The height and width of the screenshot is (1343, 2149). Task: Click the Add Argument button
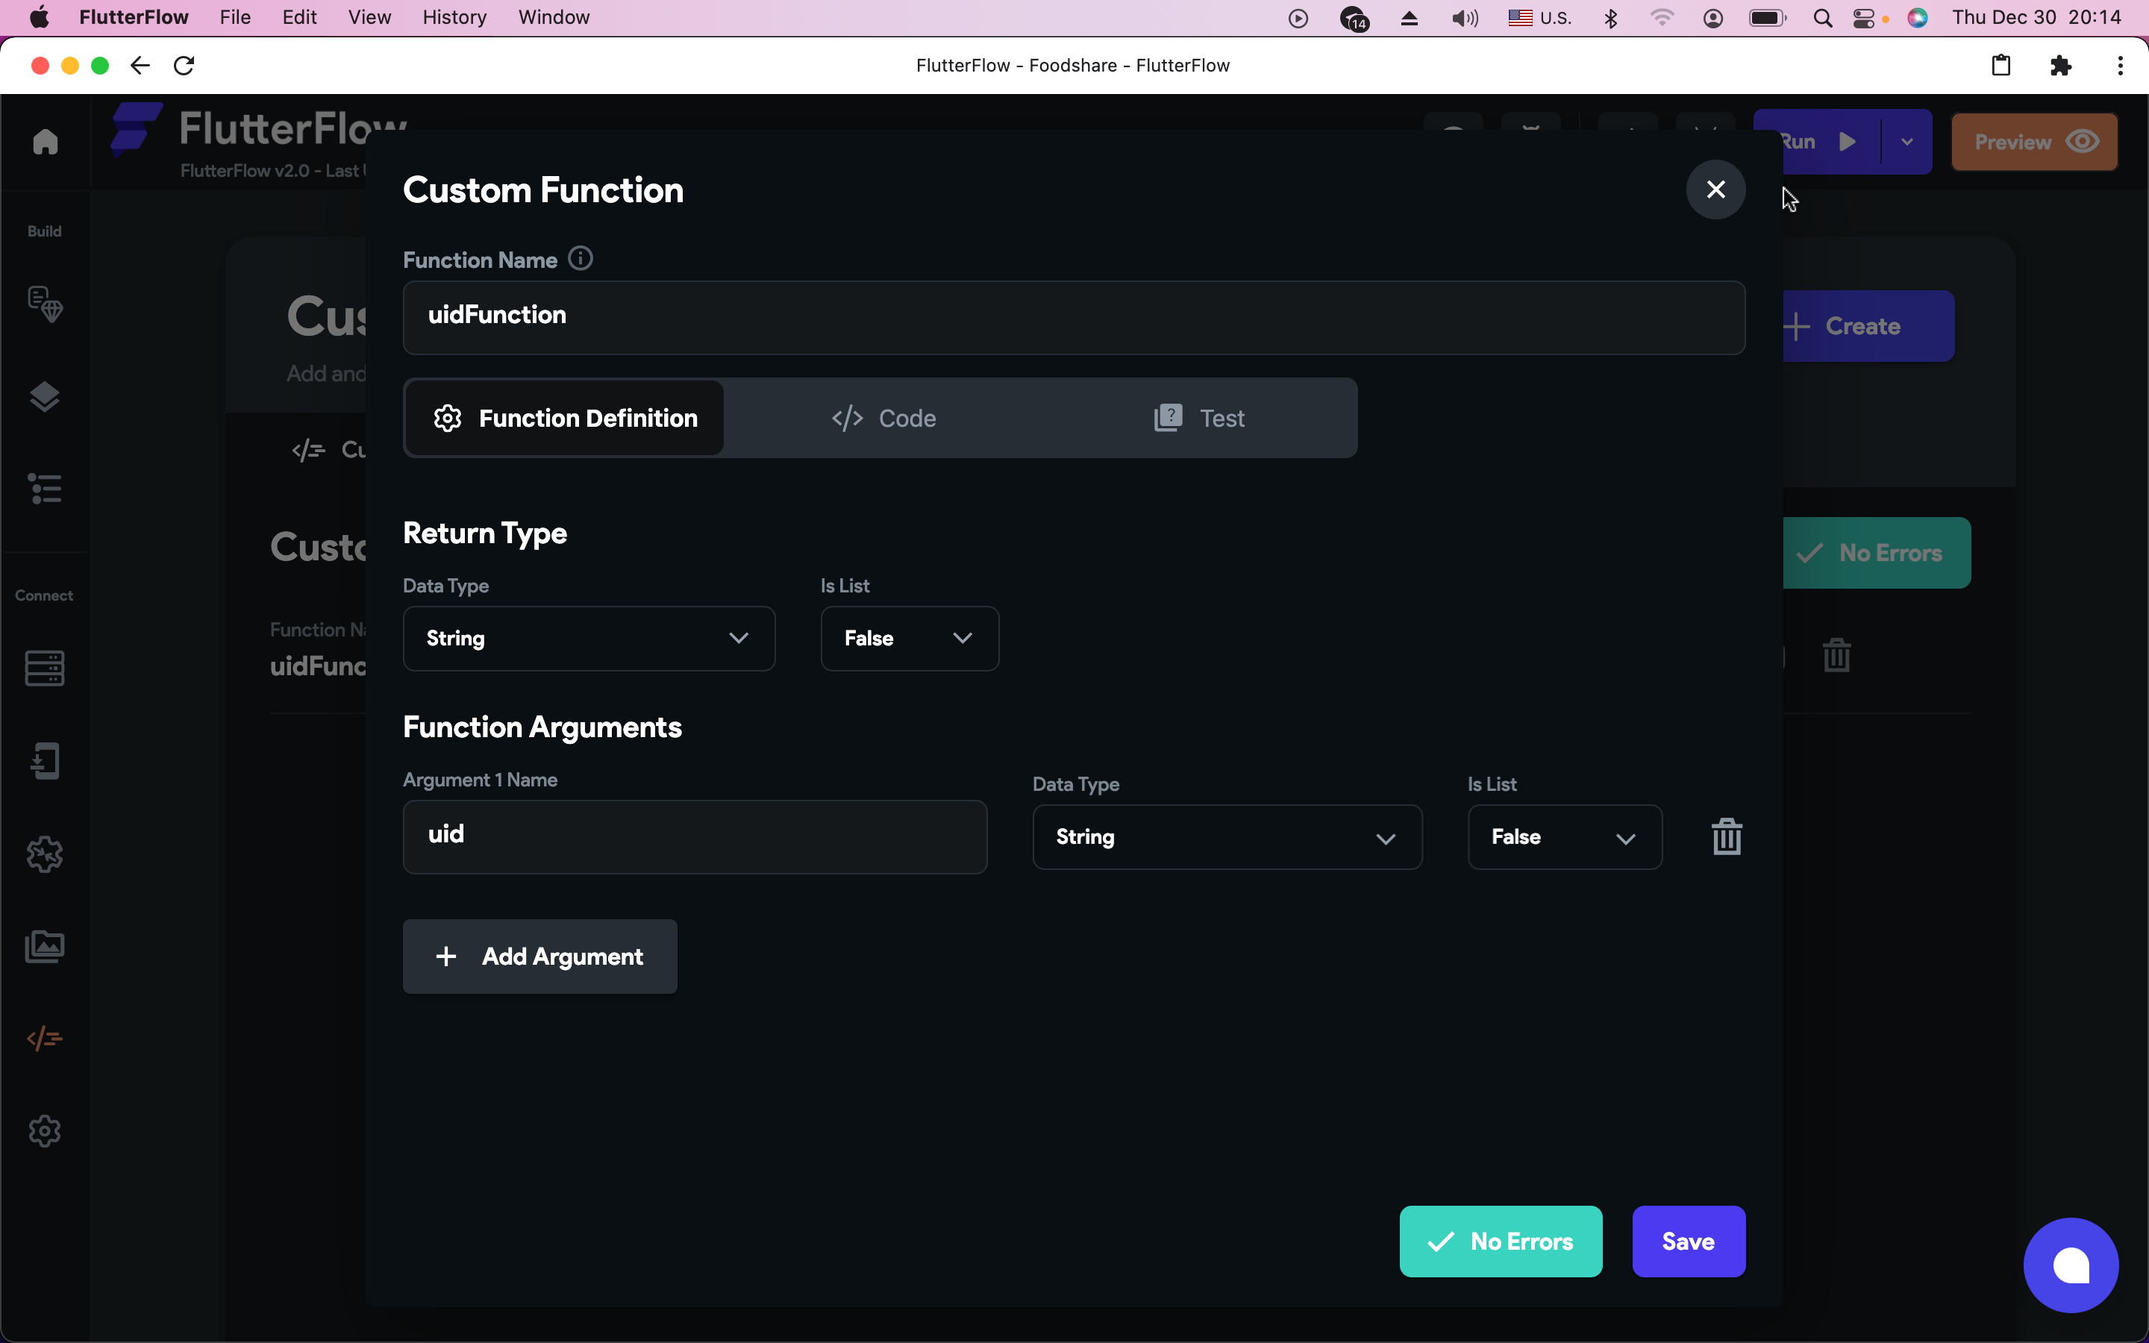[540, 957]
